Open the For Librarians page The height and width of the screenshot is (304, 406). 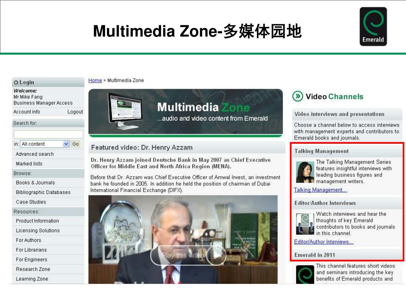tap(31, 250)
